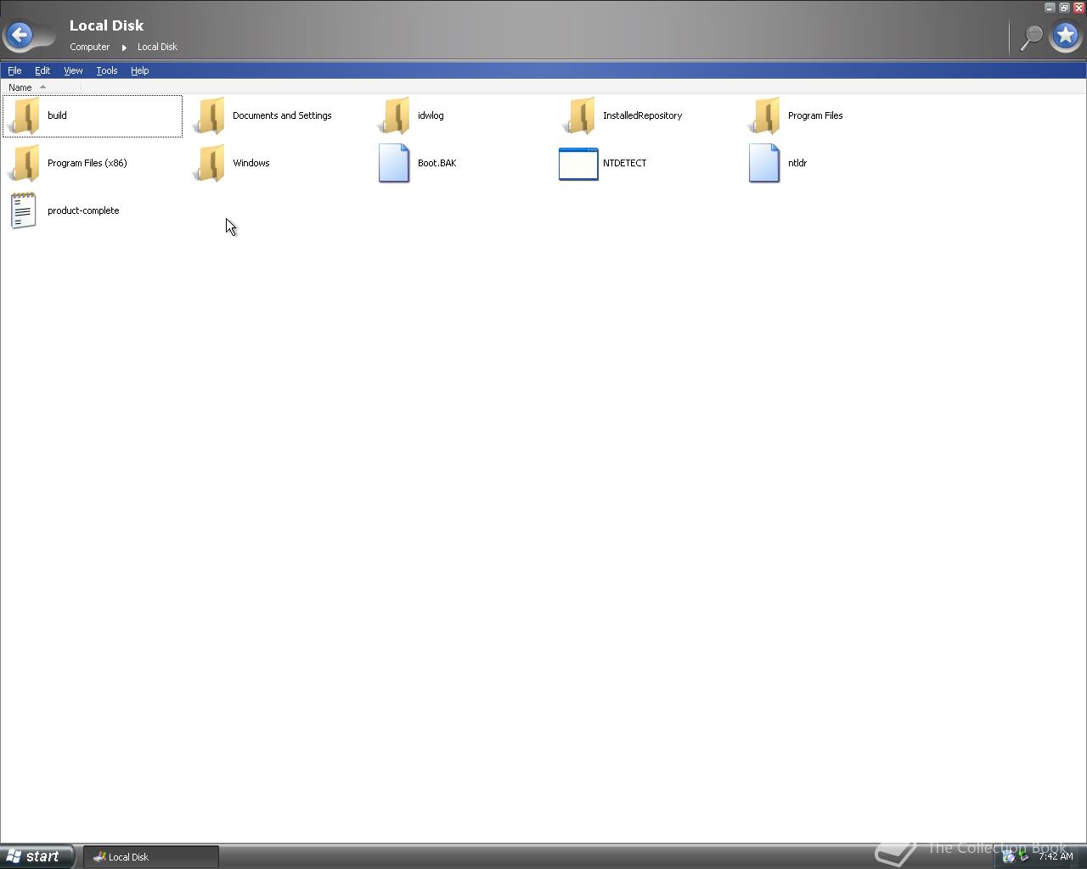The height and width of the screenshot is (869, 1087).
Task: Click the Back arrow button
Action: 20,35
